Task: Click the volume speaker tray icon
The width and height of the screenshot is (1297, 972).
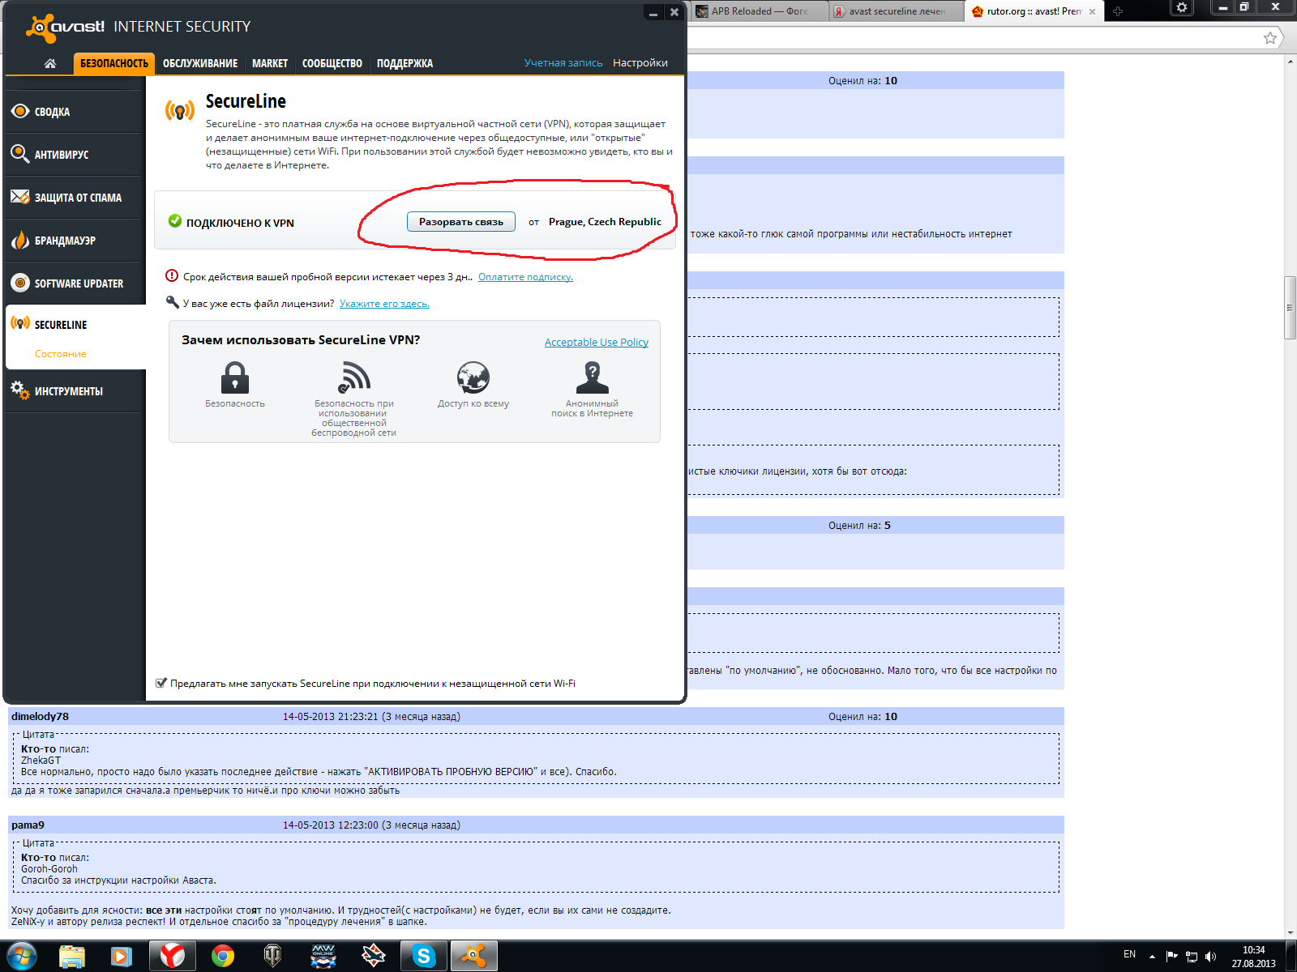Action: 1210,957
